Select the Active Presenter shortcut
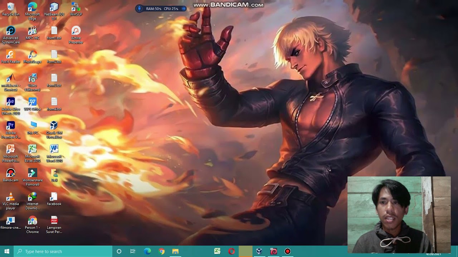 [76, 35]
